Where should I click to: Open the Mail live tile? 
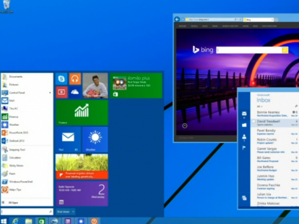click(68, 139)
